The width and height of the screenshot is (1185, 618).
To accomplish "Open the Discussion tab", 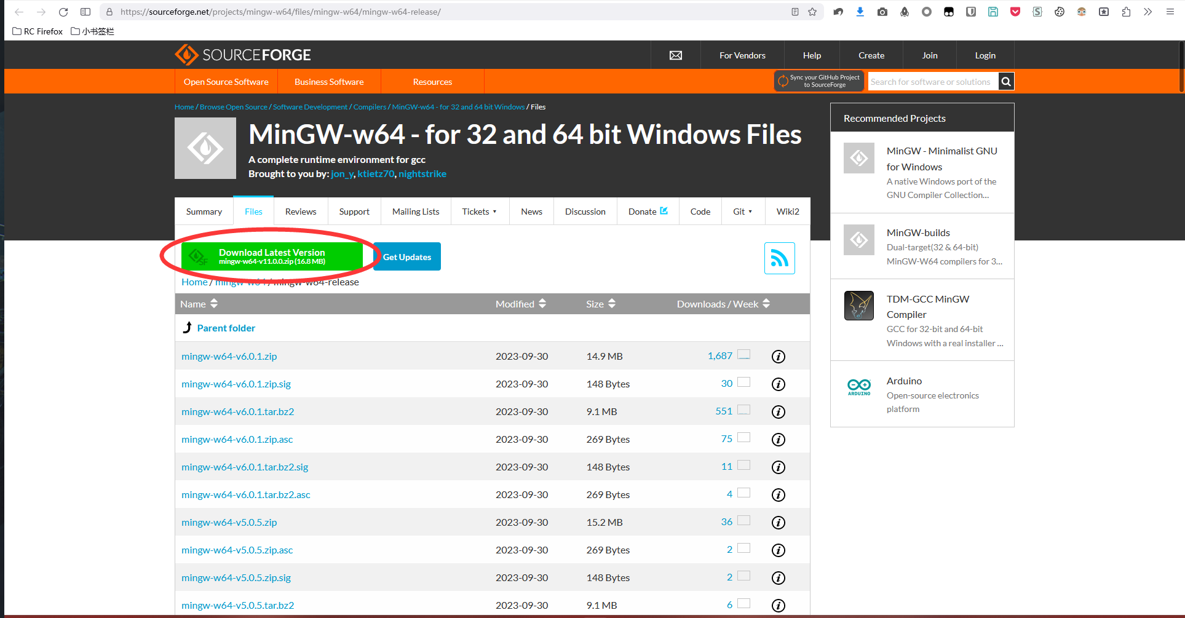I will click(585, 212).
